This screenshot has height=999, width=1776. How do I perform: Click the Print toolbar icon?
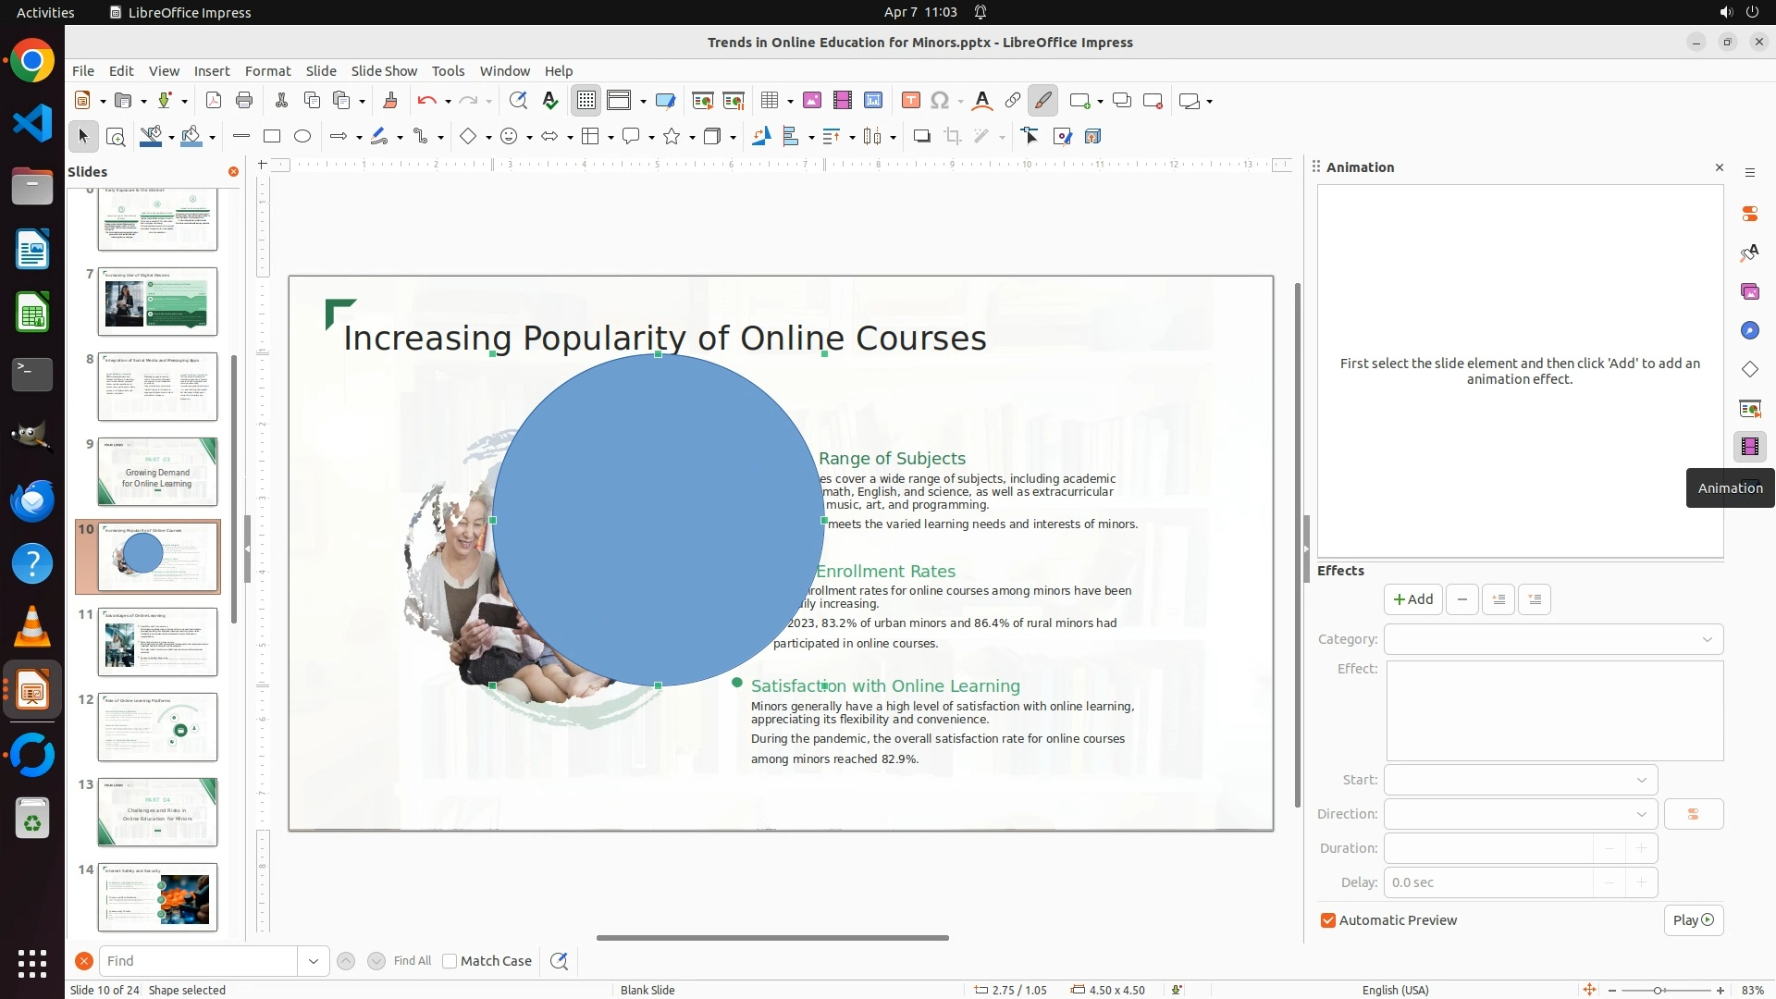(244, 101)
